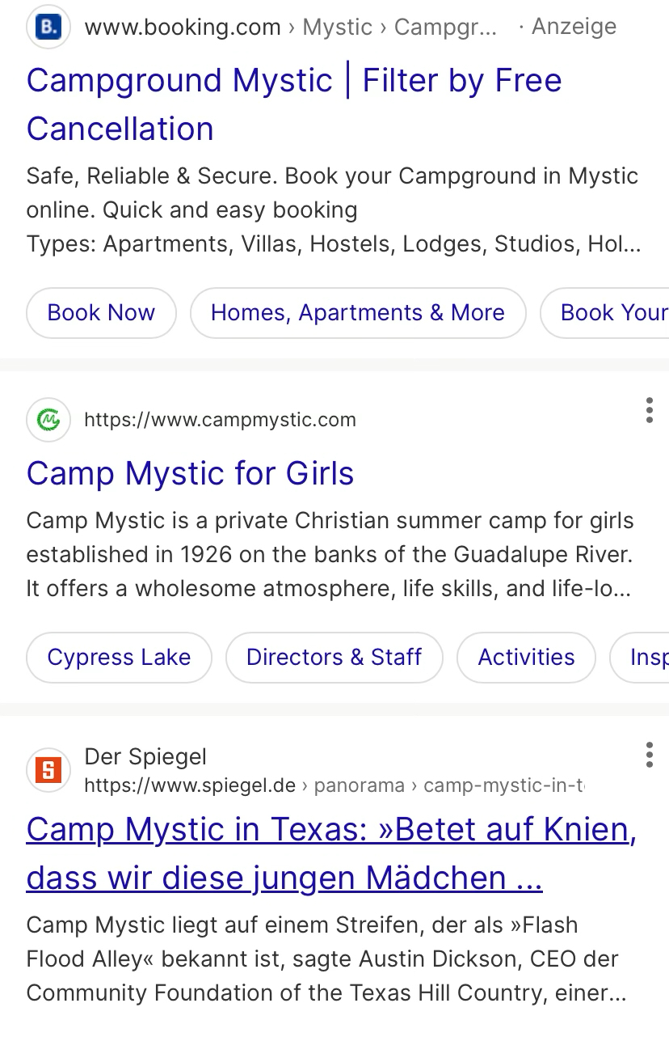Go to the Cypress Lake sitelink

point(119,657)
